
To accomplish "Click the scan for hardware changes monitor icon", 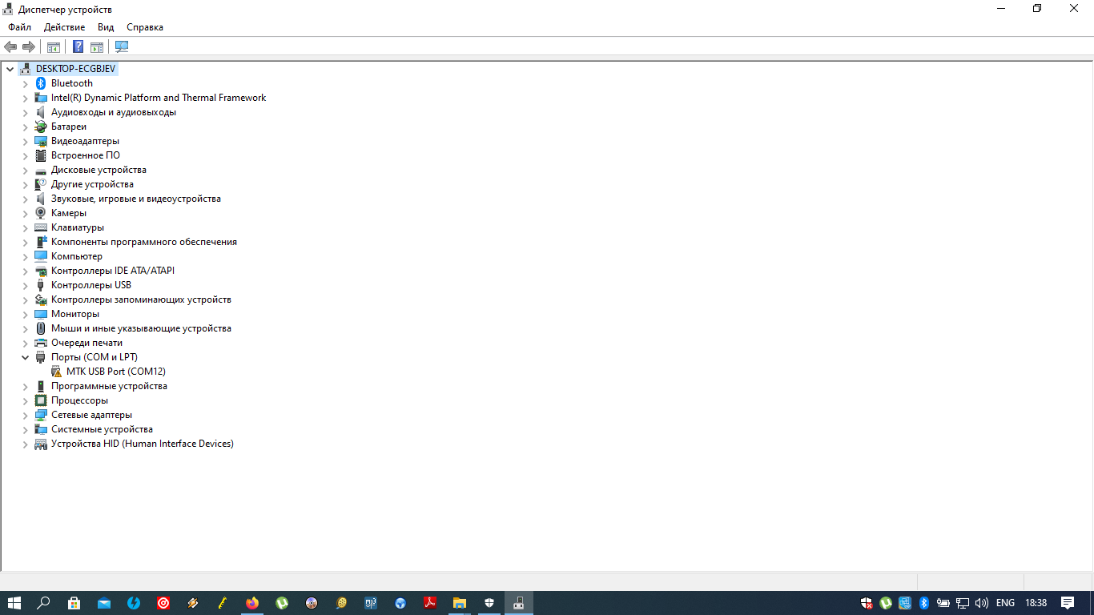I will click(122, 47).
